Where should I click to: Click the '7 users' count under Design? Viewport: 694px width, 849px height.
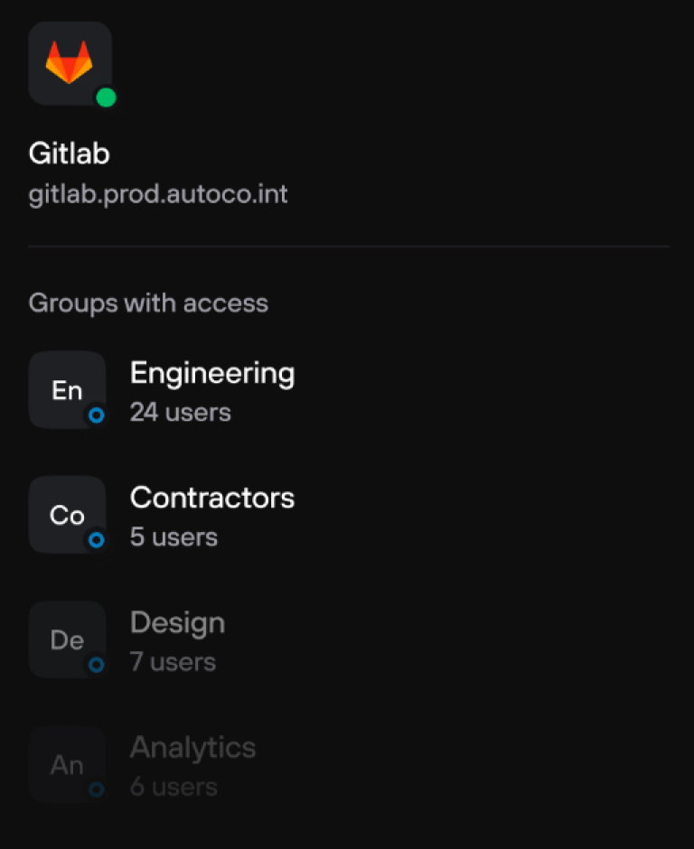(173, 662)
